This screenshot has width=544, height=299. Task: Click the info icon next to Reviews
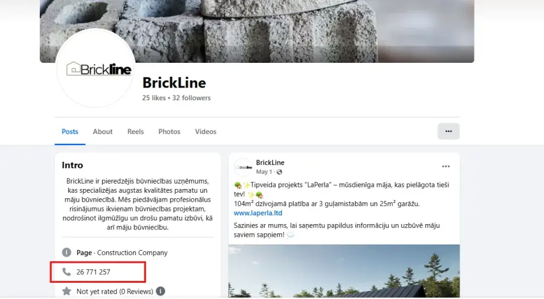160,291
